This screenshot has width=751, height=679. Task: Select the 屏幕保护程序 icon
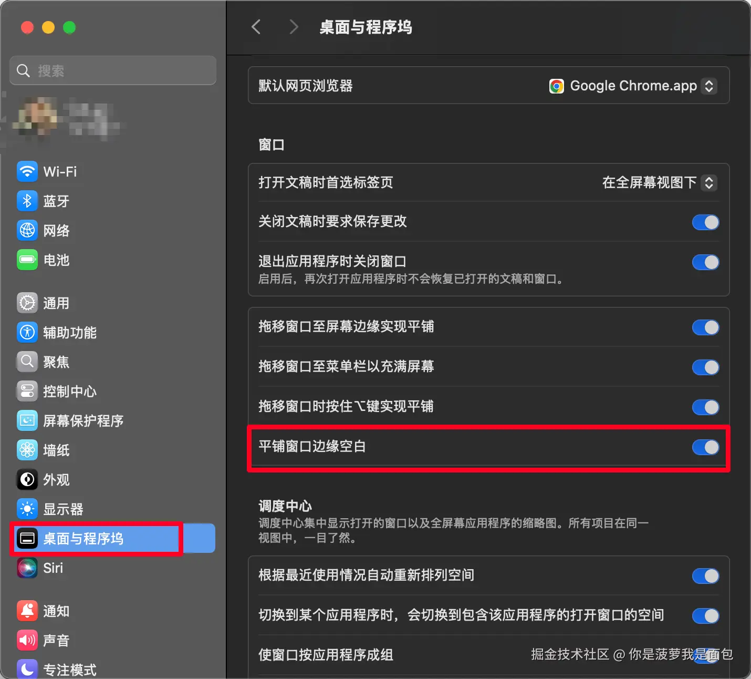coord(27,420)
